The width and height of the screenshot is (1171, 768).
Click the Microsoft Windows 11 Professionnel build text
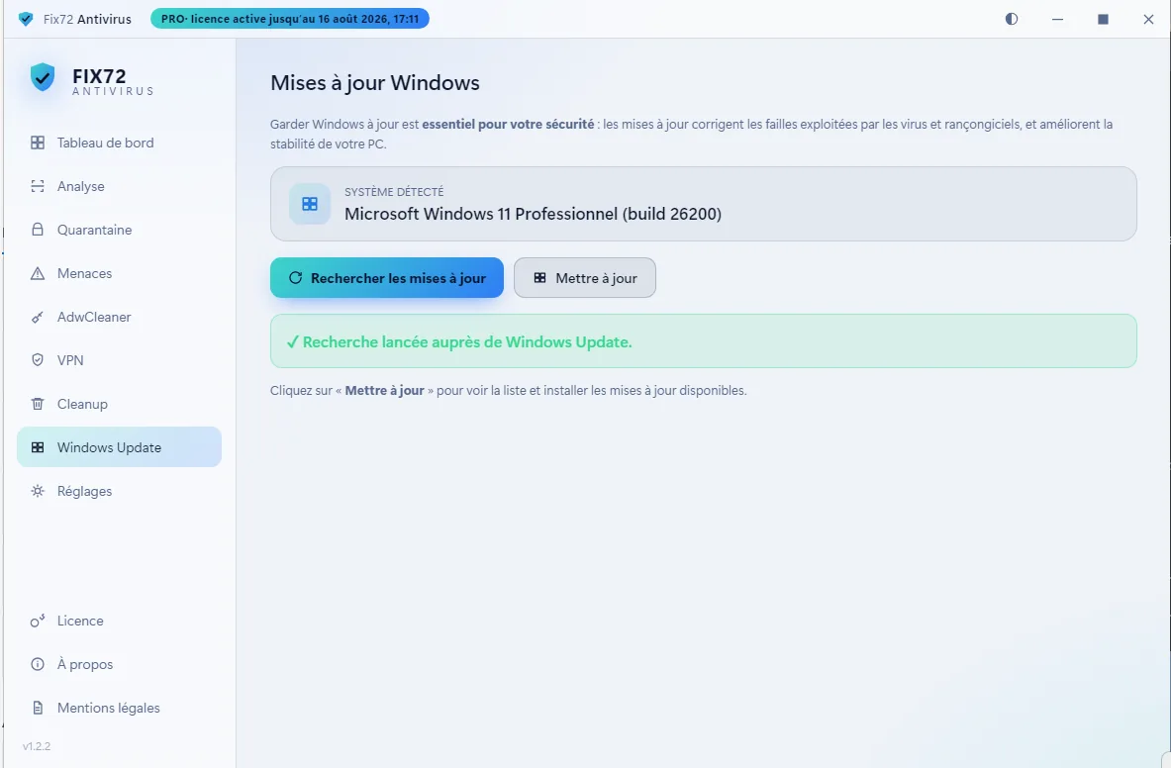(533, 214)
